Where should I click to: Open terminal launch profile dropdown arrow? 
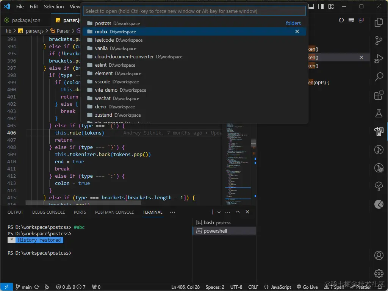pos(219,212)
